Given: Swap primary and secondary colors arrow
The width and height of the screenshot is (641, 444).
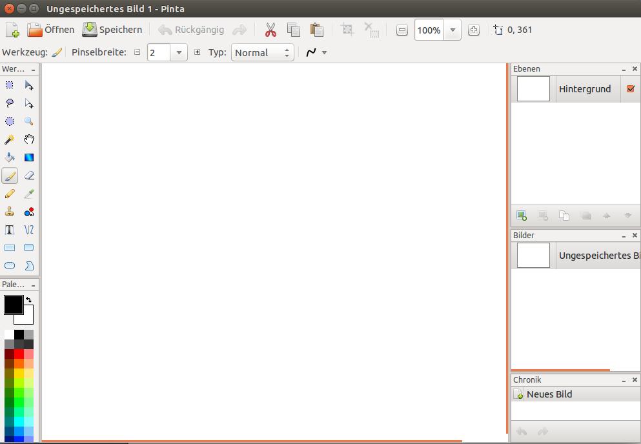Looking at the screenshot, I should [x=28, y=299].
